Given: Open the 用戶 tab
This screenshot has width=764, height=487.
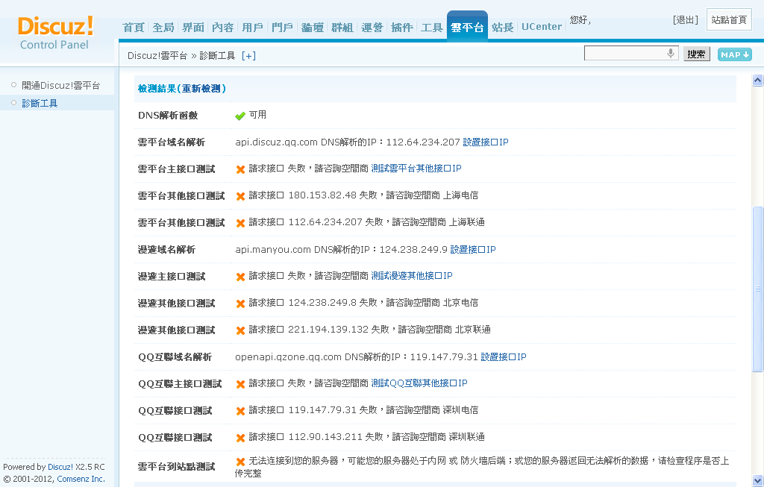Looking at the screenshot, I should click(x=252, y=28).
